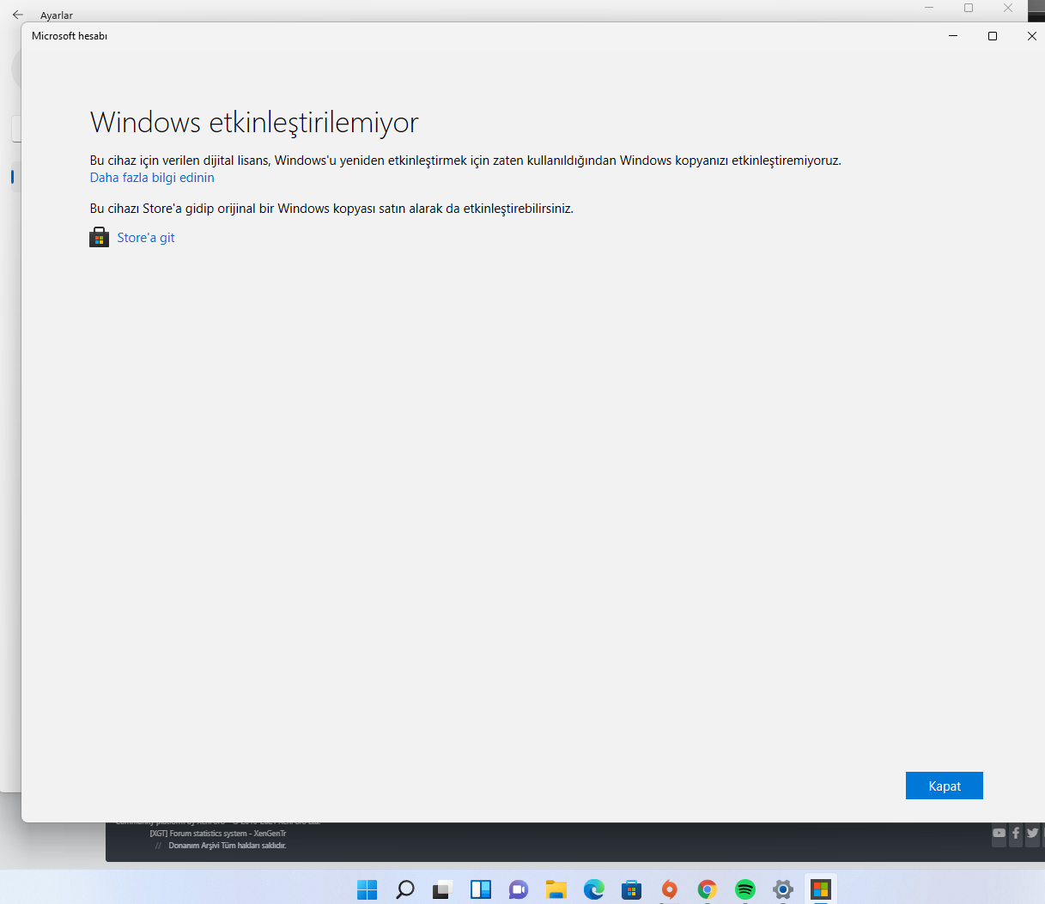The height and width of the screenshot is (904, 1045).
Task: Open File Explorer from the taskbar
Action: [x=556, y=889]
